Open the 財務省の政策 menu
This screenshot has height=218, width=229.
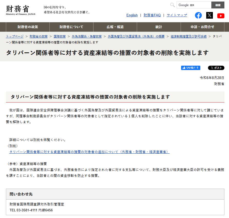[x=28, y=27]
